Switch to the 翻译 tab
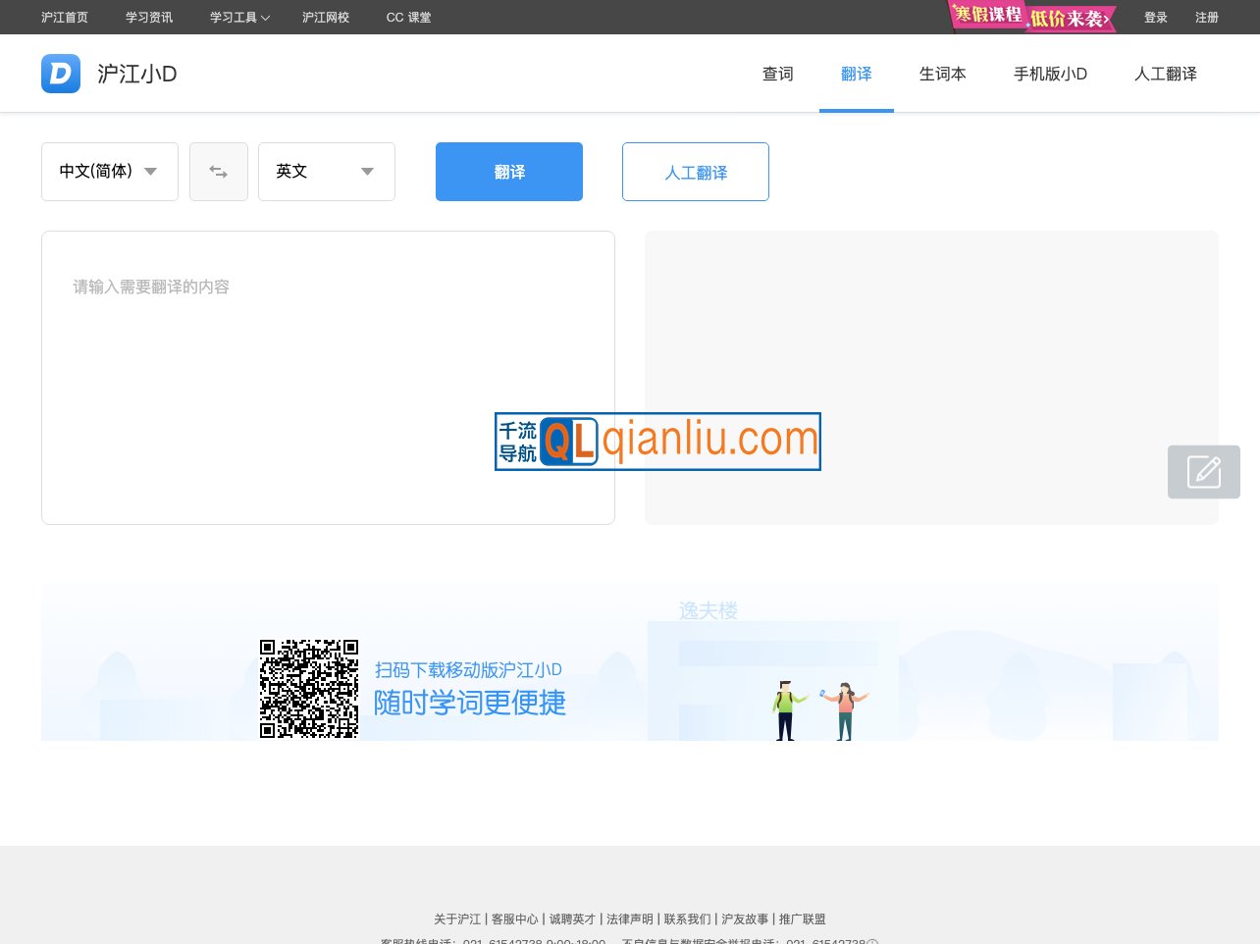 click(x=856, y=74)
